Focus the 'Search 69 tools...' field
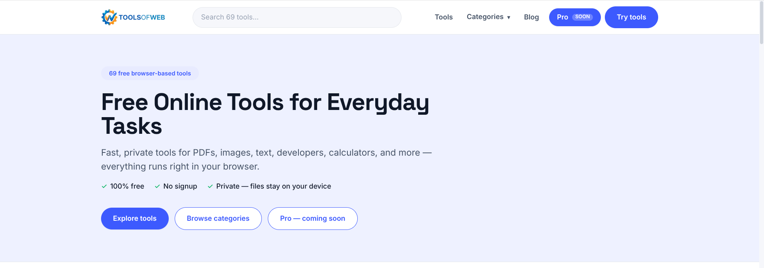The width and height of the screenshot is (764, 268). click(297, 17)
